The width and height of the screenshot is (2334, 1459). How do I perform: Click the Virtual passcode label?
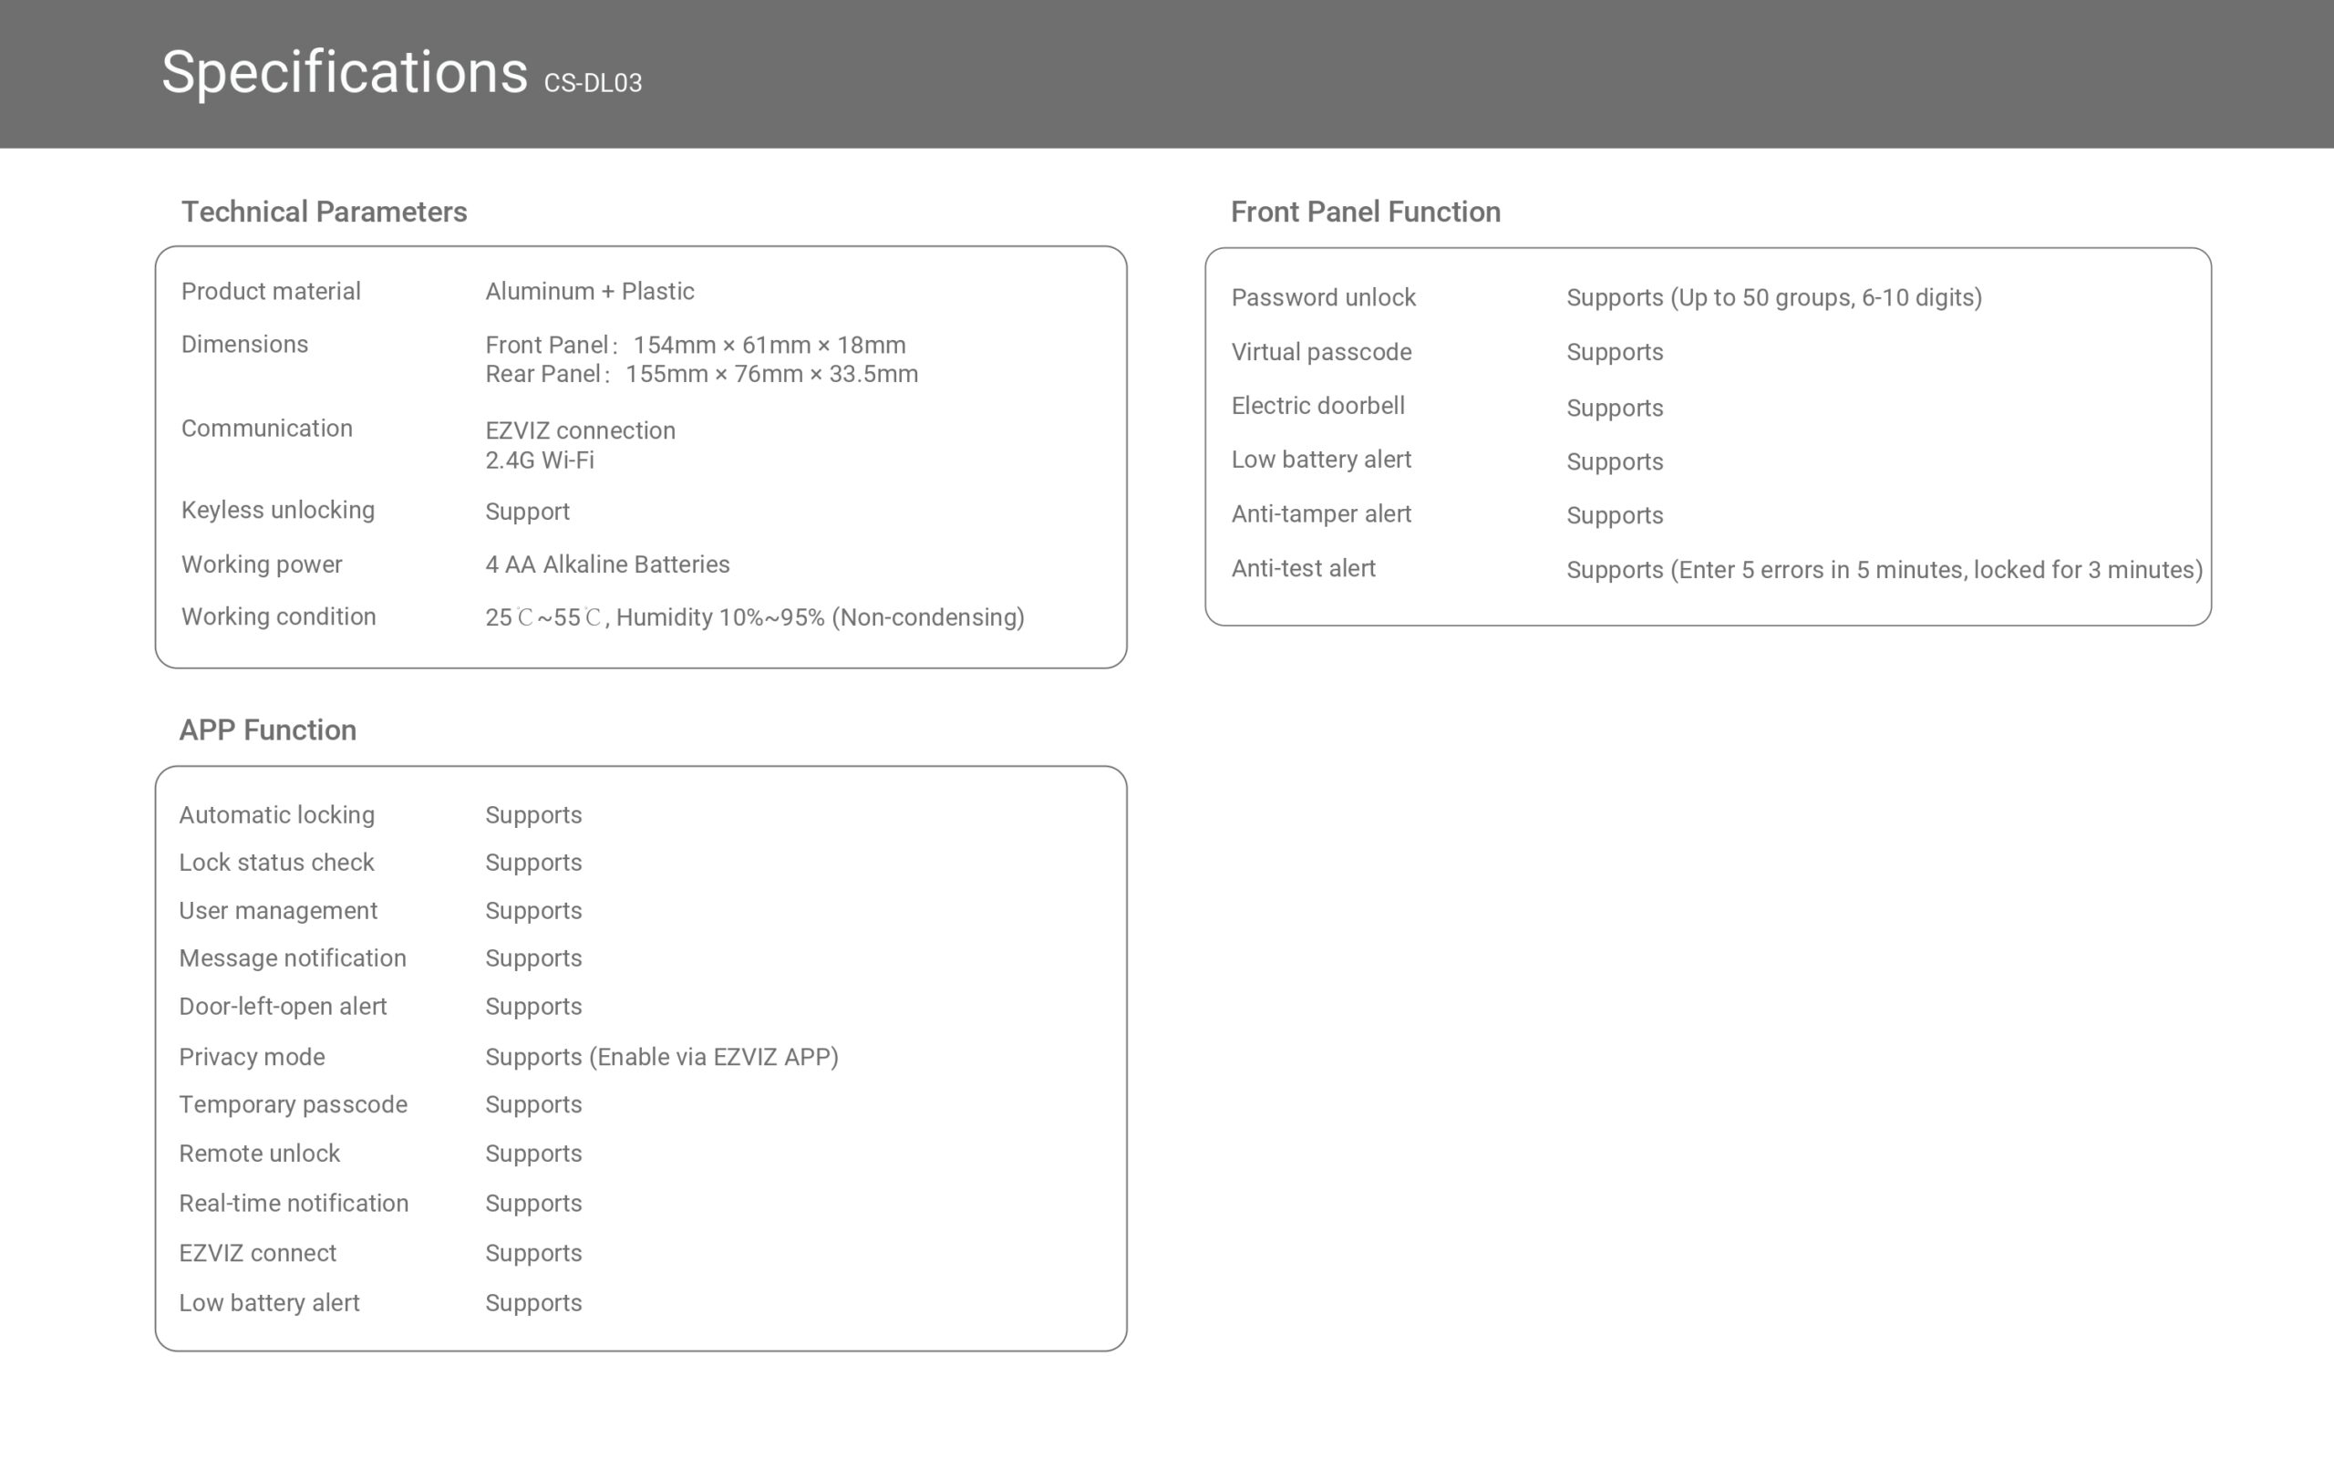(x=1320, y=352)
